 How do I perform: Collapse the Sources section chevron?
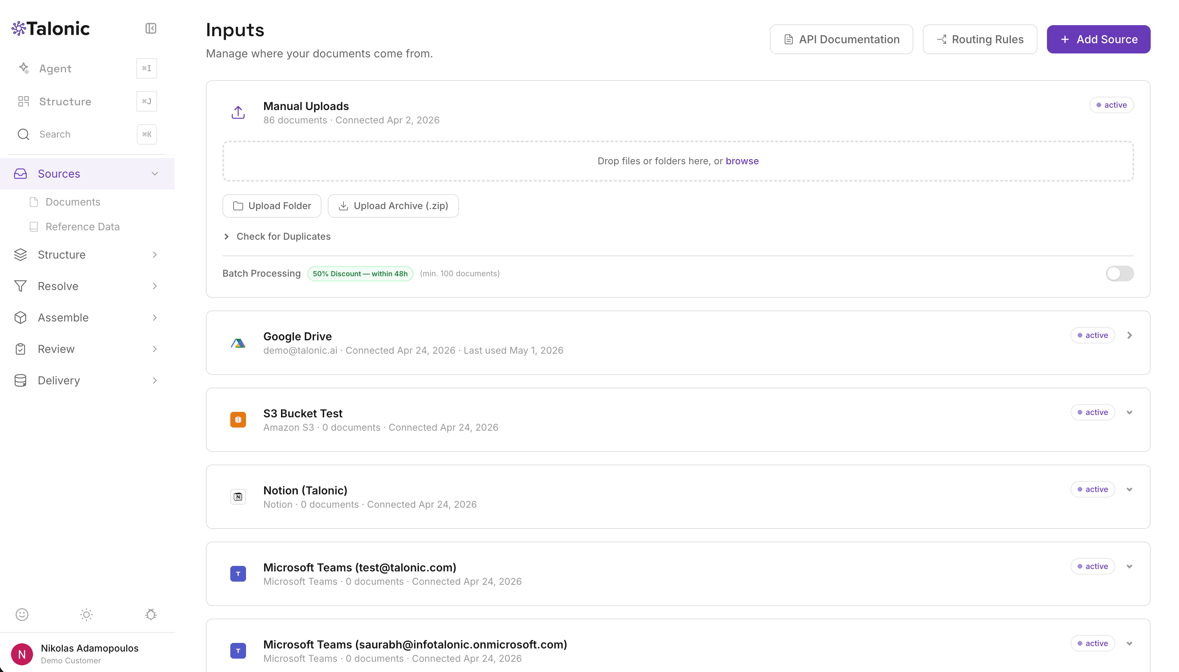tap(155, 174)
